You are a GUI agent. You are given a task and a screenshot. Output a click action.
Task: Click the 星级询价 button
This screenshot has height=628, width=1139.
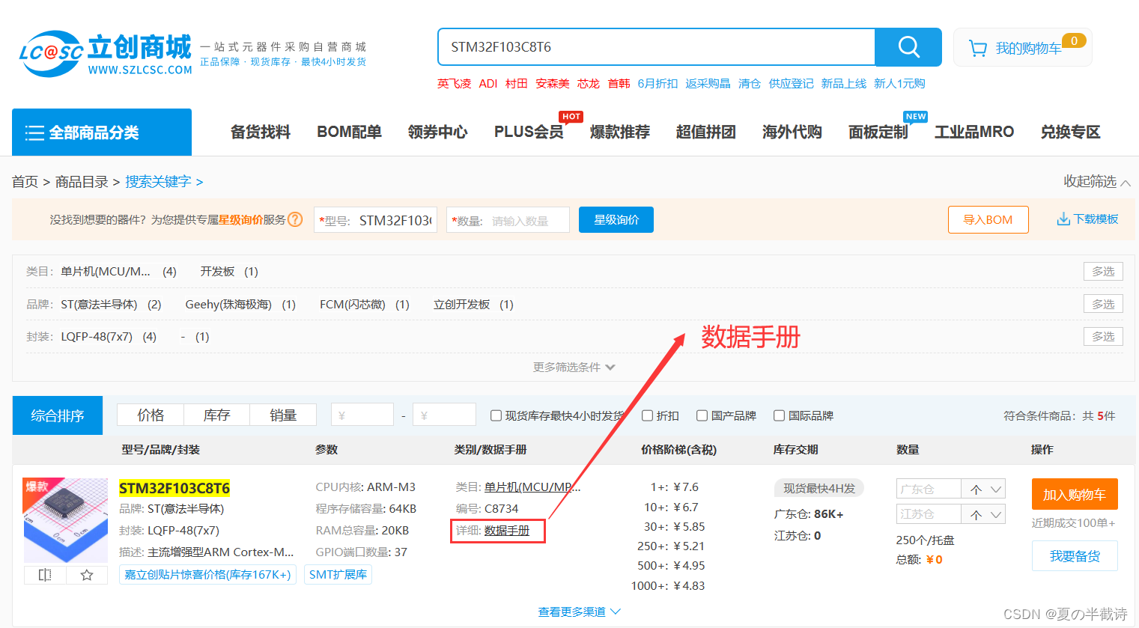(616, 219)
